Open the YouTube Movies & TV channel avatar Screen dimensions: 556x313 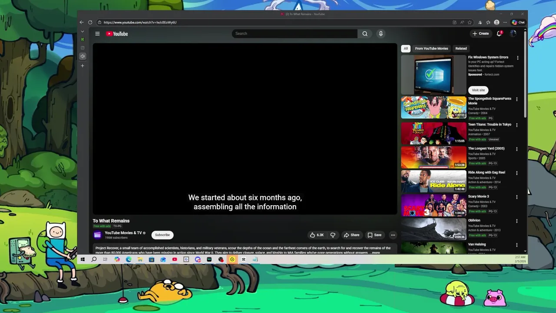(x=97, y=235)
